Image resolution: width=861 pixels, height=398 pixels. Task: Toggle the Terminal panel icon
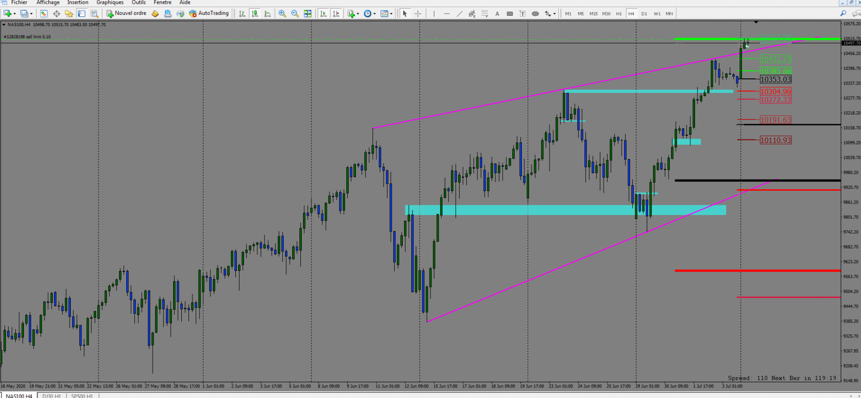pyautogui.click(x=82, y=13)
